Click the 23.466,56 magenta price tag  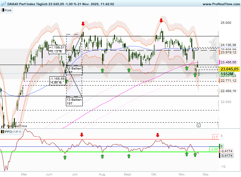[229, 62]
